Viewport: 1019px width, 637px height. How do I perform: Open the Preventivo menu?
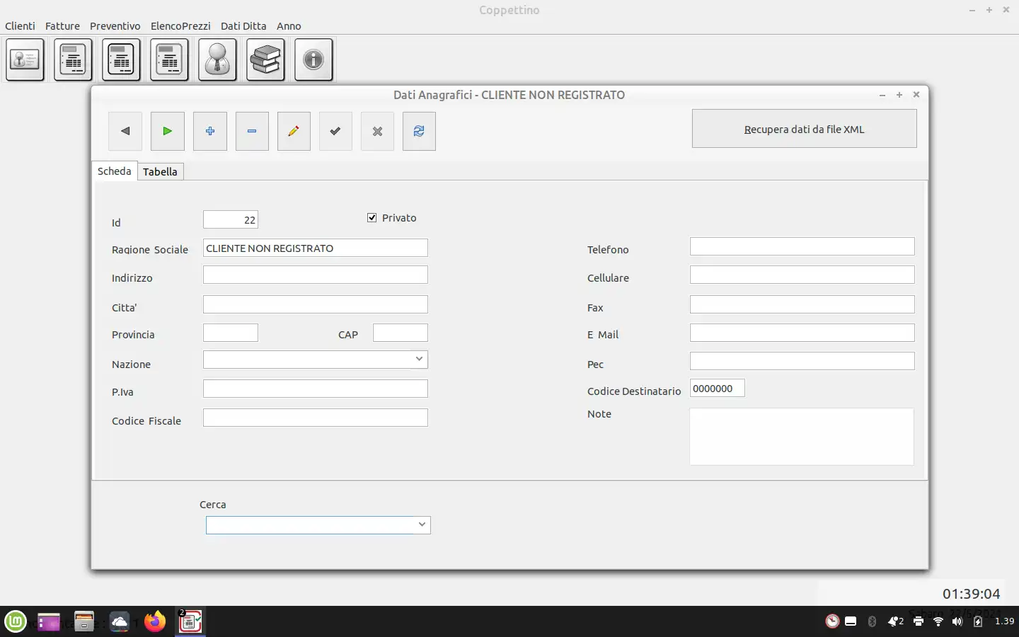coord(115,26)
